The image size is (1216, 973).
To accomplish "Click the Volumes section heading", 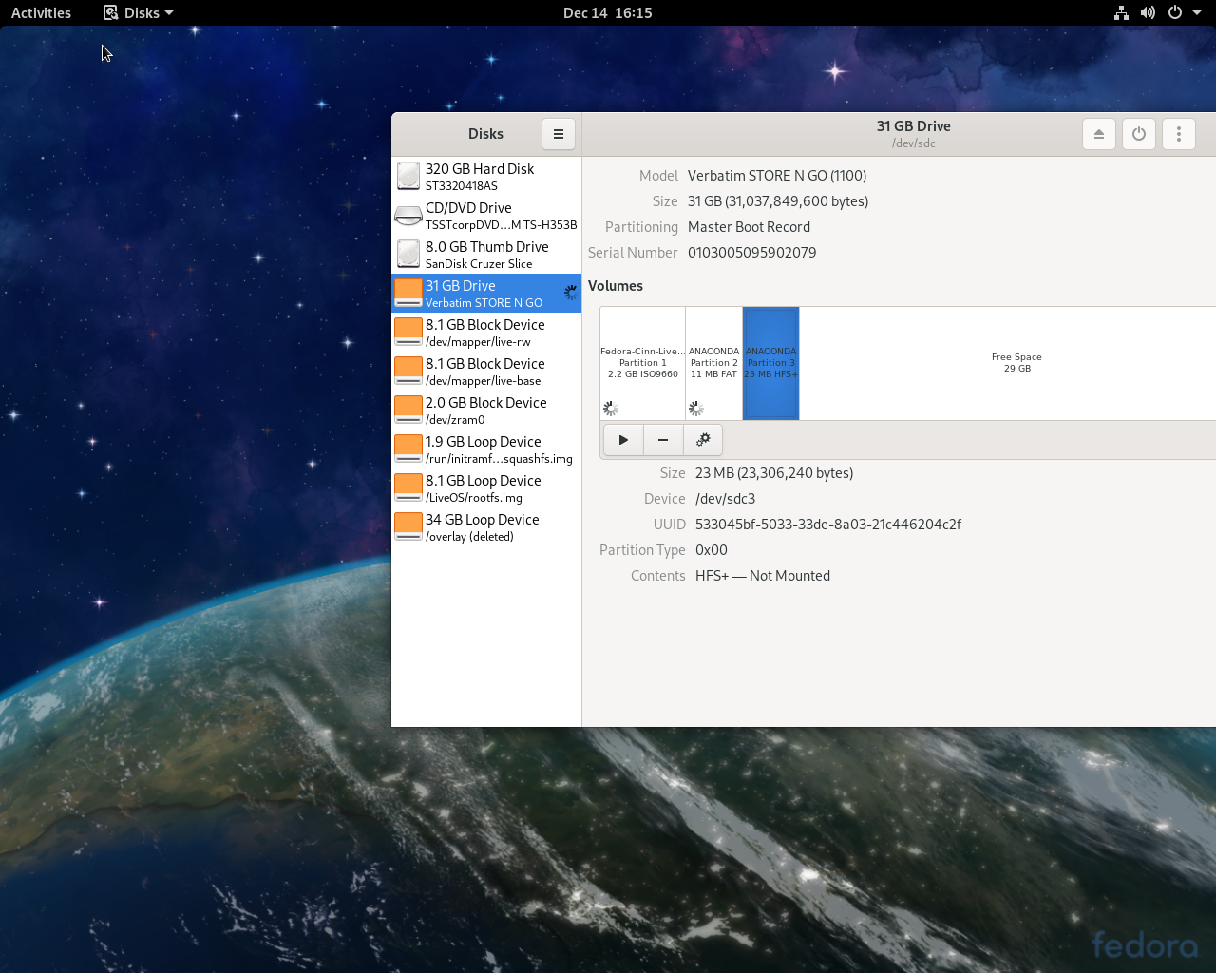I will [616, 286].
